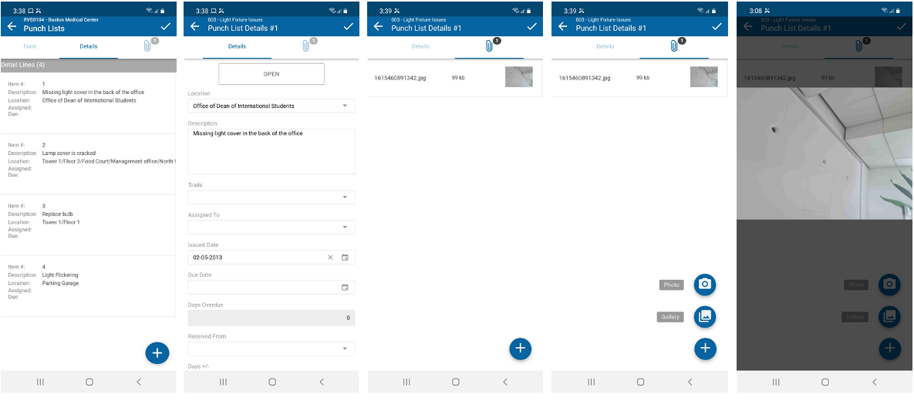Select paperclip tab on fourth phone screen
The height and width of the screenshot is (401, 914).
(x=674, y=46)
